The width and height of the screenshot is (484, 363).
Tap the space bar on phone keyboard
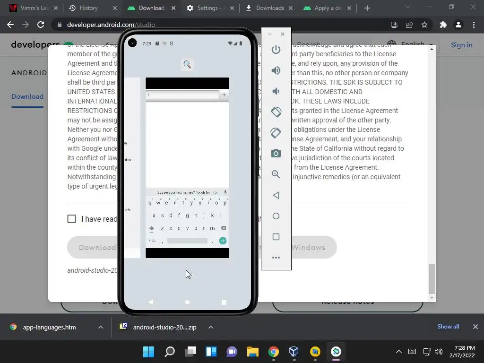(x=187, y=241)
